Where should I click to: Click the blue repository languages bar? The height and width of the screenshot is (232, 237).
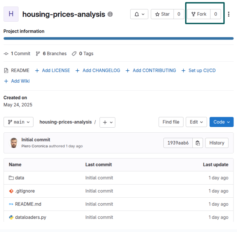pyautogui.click(x=118, y=39)
